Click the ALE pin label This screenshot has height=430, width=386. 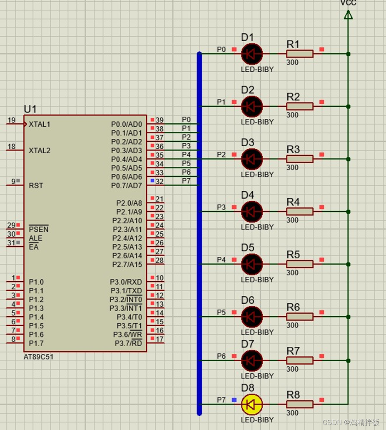coord(36,238)
